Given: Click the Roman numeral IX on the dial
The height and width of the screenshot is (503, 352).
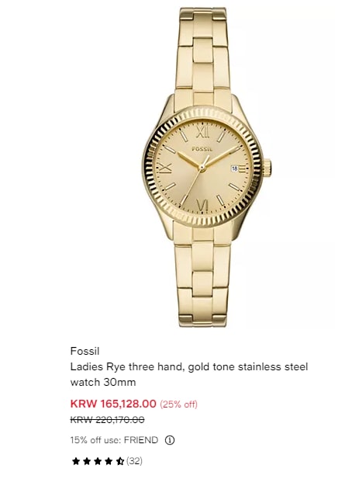Looking at the screenshot, I should [165, 168].
